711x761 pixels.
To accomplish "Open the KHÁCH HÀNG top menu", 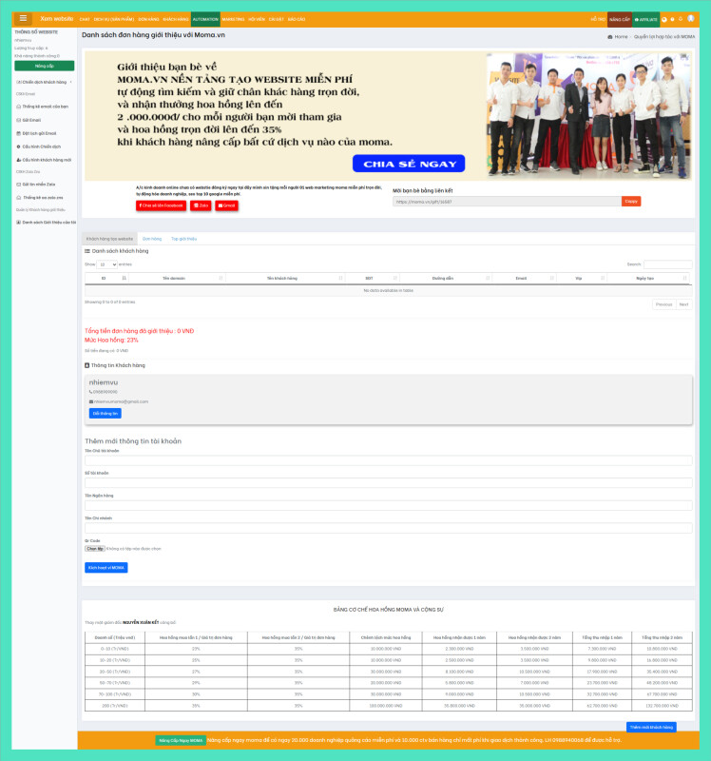I will (x=176, y=19).
